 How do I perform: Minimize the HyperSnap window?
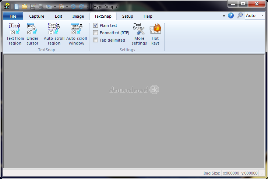[x=233, y=4]
